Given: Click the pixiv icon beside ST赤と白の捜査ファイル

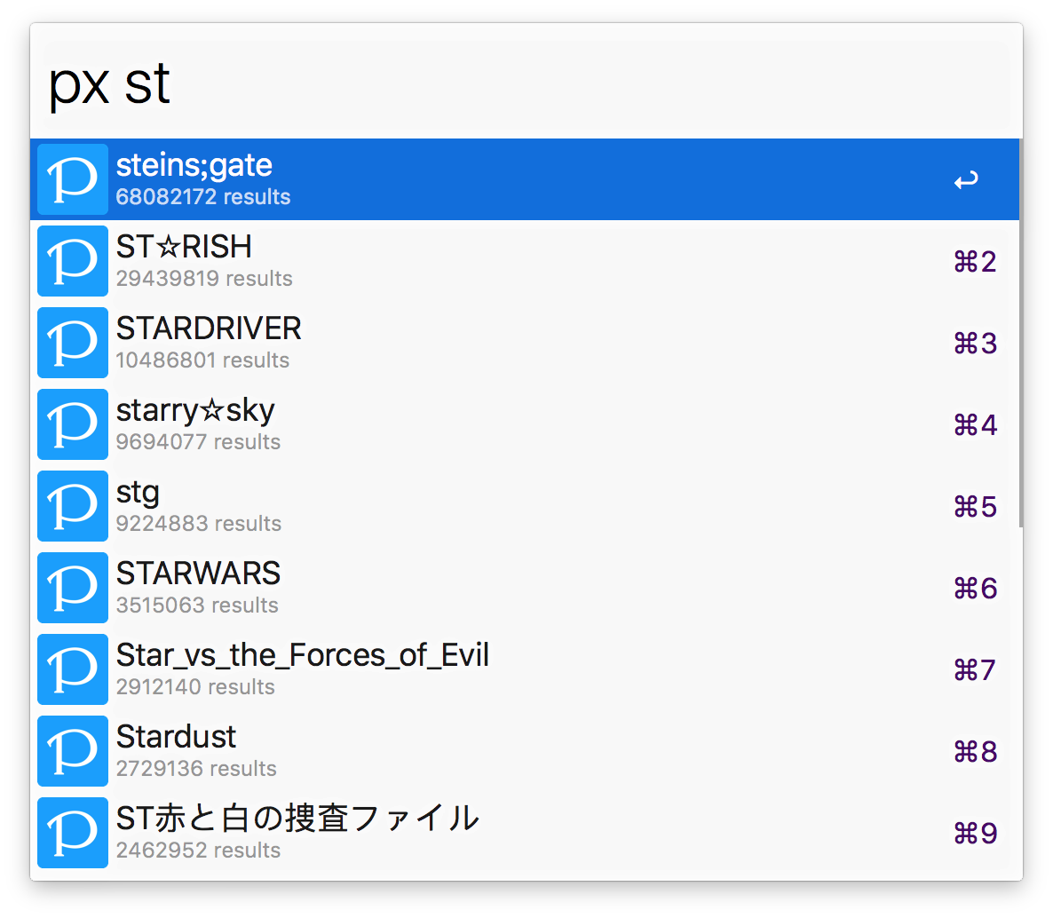Looking at the screenshot, I should [73, 833].
